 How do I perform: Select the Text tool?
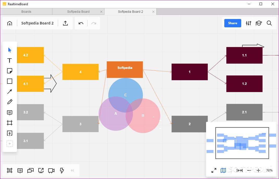[x=10, y=60]
